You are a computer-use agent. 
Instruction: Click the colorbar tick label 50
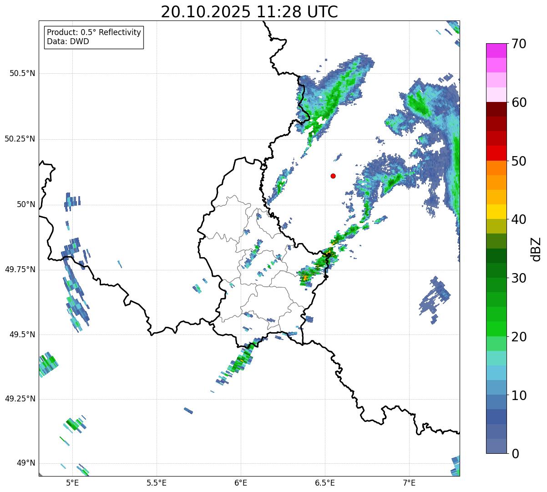point(519,161)
